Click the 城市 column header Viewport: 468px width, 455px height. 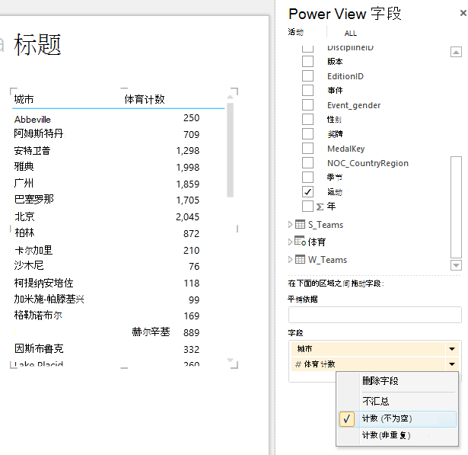[x=24, y=99]
